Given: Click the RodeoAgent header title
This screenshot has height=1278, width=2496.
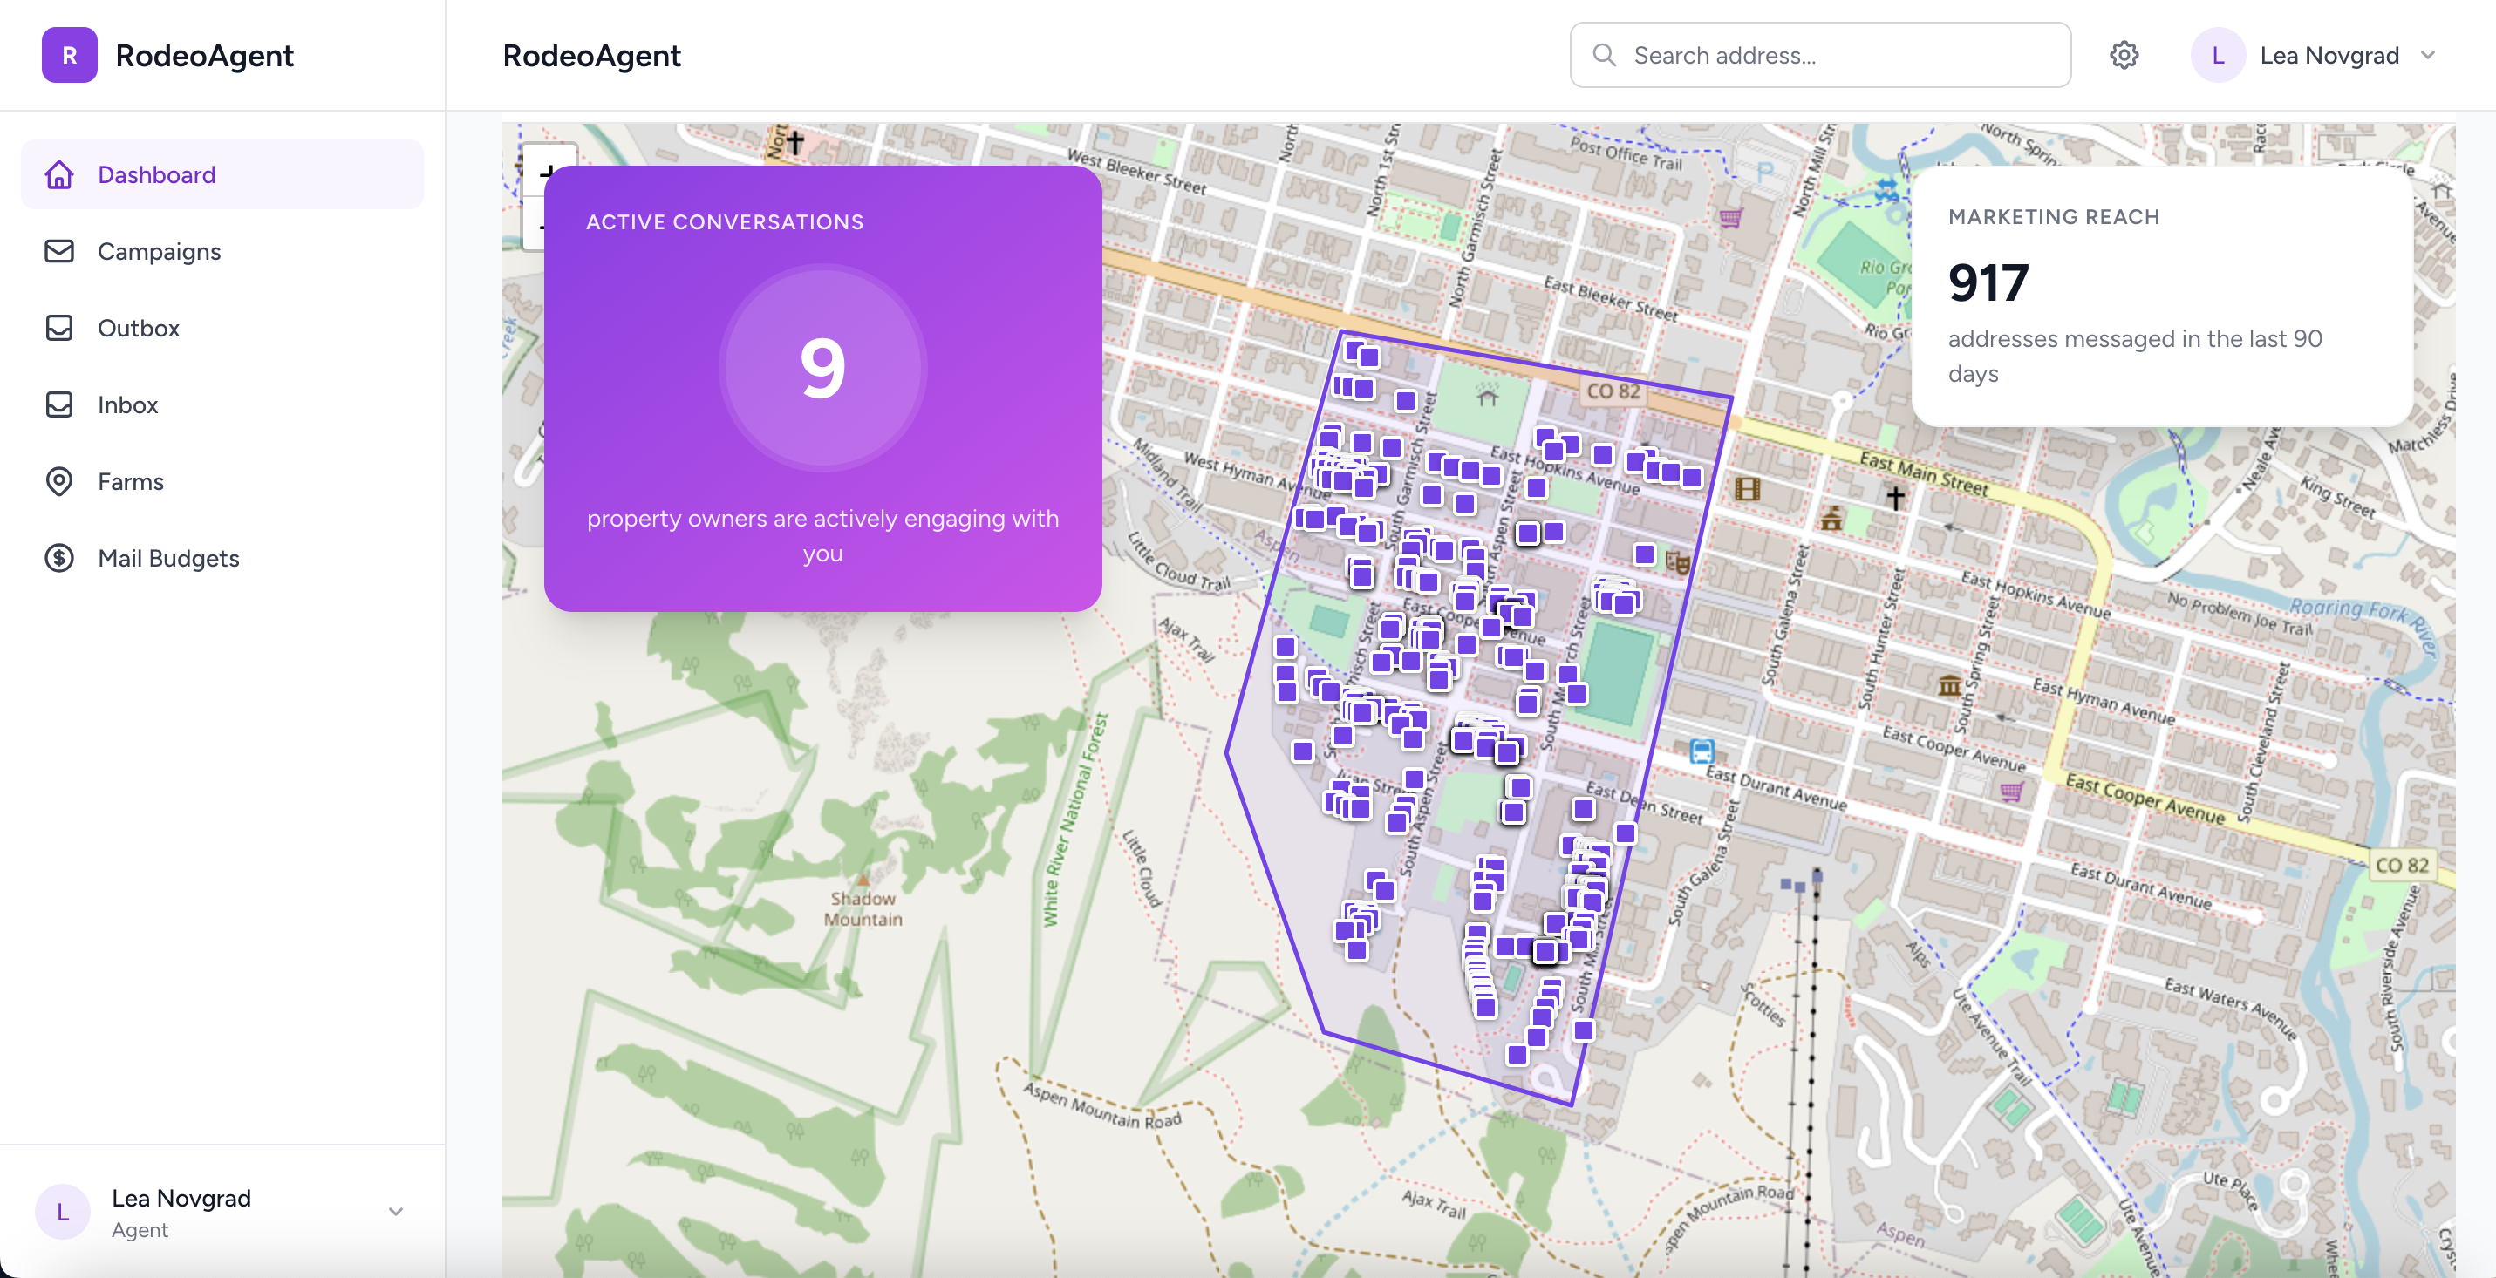Looking at the screenshot, I should [591, 55].
